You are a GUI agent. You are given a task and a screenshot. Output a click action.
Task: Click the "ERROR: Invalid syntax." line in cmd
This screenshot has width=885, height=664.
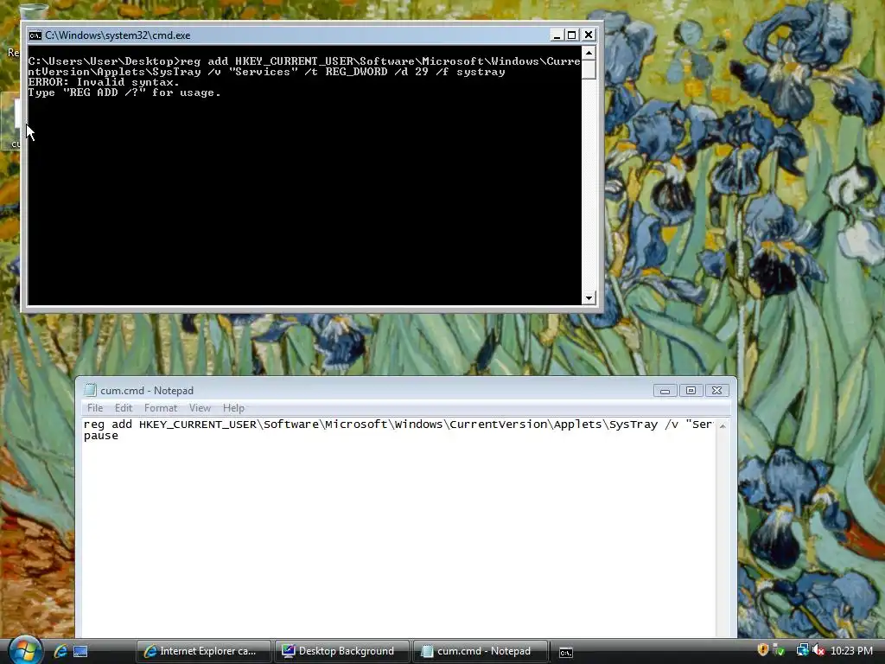click(x=104, y=82)
